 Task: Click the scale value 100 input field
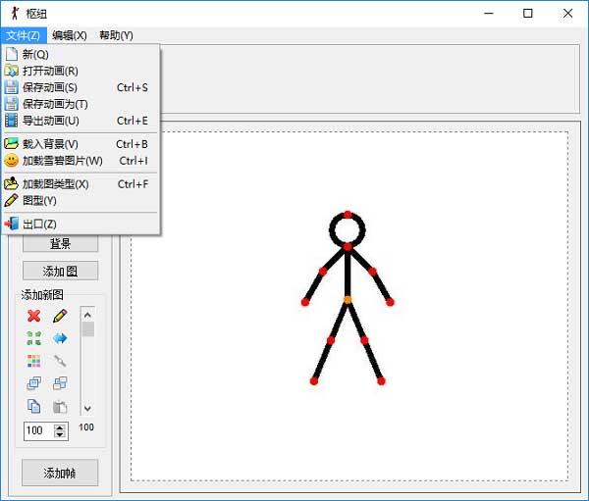point(39,430)
